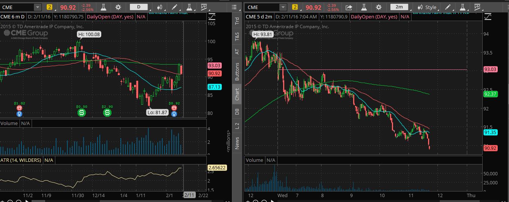Open Studies flask icon on right chart
The image size is (509, 202).
364,7
